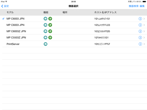The height and width of the screenshot is (110, 147).
Task: Tap chevron on MP C5503Z JPN row
Action: click(x=144, y=38)
